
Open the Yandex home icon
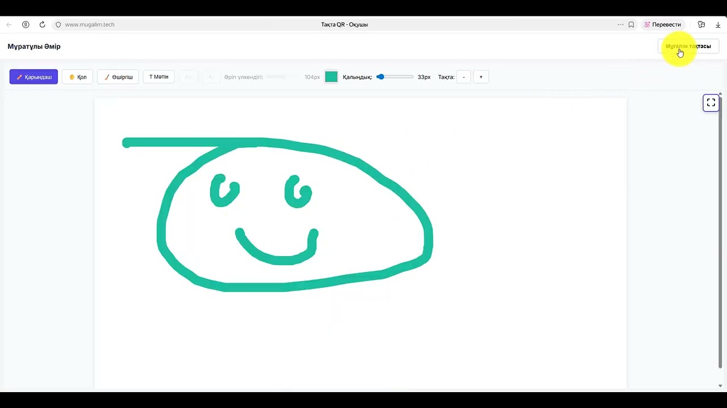26,25
